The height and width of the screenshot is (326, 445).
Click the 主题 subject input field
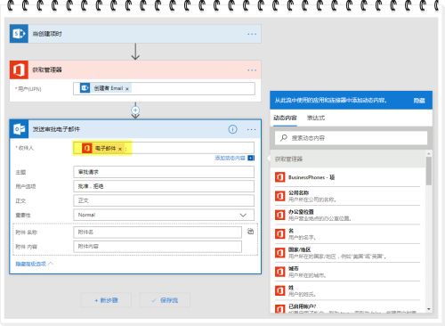[x=164, y=172]
